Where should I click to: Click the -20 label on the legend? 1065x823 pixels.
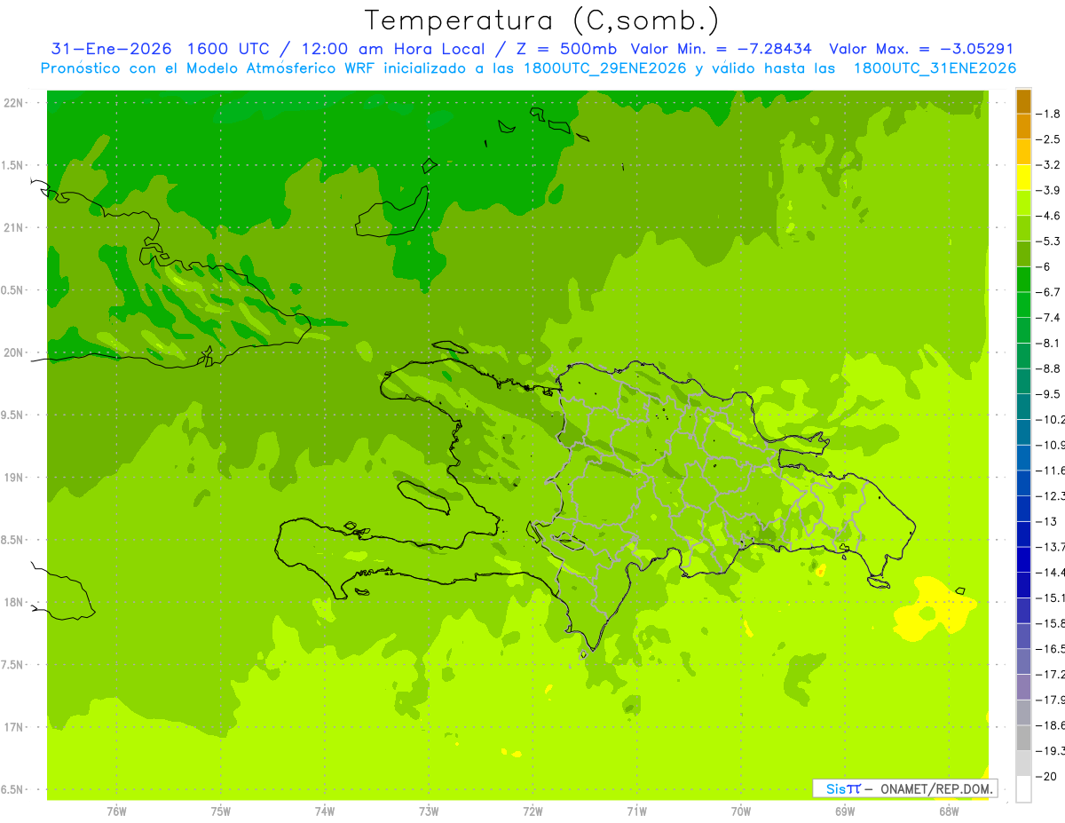click(x=1049, y=776)
